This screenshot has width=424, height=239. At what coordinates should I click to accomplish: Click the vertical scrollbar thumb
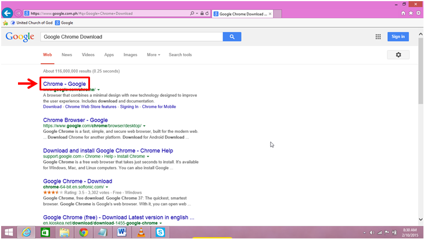coord(421,71)
